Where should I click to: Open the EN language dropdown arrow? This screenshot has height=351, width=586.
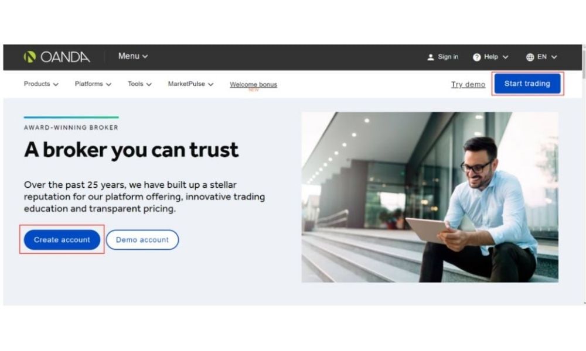554,57
